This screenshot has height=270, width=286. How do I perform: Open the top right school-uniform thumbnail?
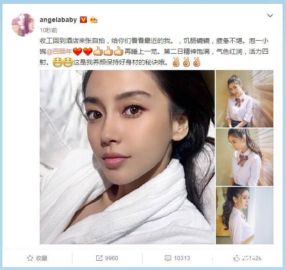pyautogui.click(x=244, y=99)
